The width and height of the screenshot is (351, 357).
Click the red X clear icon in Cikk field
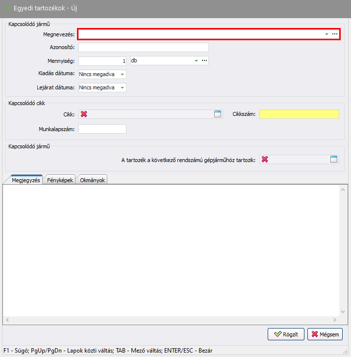84,114
